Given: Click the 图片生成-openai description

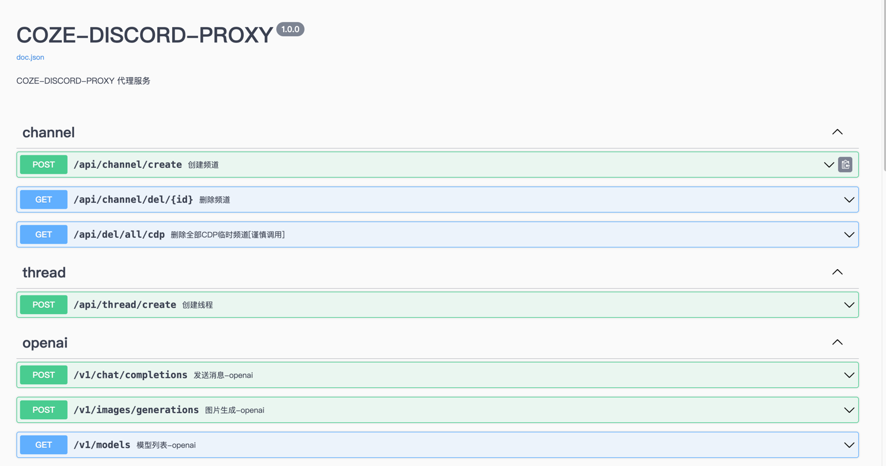Looking at the screenshot, I should (234, 410).
